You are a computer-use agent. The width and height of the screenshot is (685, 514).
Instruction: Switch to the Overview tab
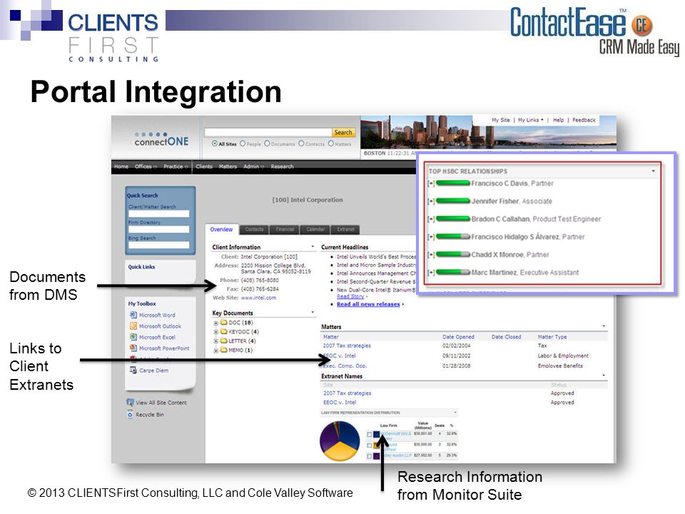[x=221, y=229]
